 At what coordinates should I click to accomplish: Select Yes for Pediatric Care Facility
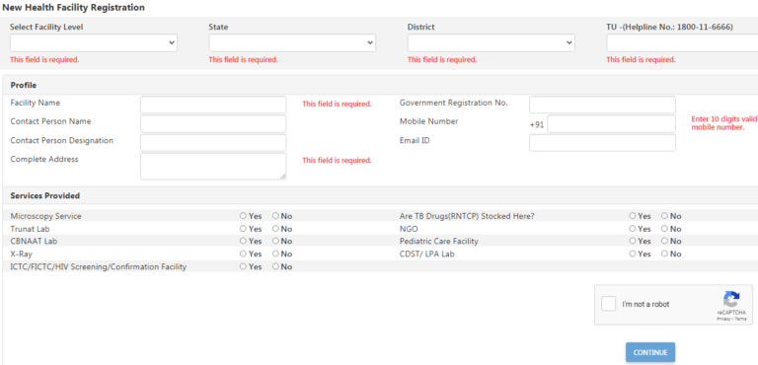click(633, 242)
